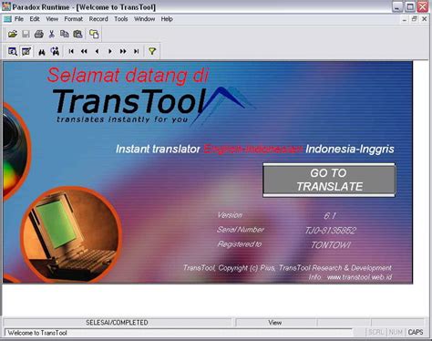The height and width of the screenshot is (341, 432).
Task: Click the SCRL indicator in status bar
Action: [376, 332]
